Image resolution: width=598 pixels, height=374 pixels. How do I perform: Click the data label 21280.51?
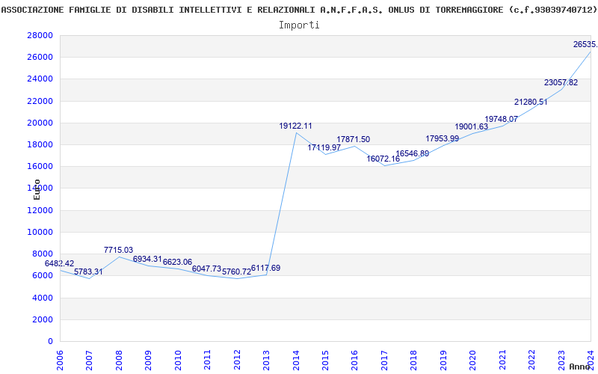(x=531, y=102)
